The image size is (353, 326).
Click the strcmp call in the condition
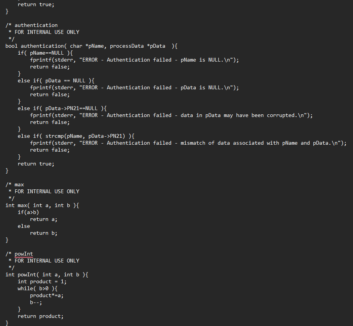tap(85, 136)
